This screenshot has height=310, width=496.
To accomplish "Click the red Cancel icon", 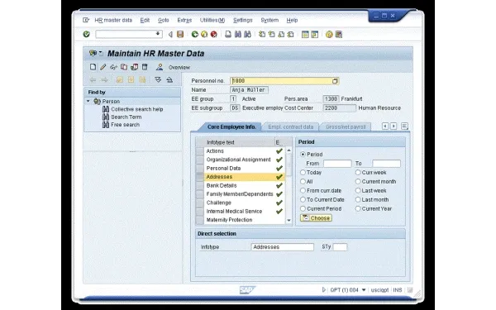I will pos(214,34).
